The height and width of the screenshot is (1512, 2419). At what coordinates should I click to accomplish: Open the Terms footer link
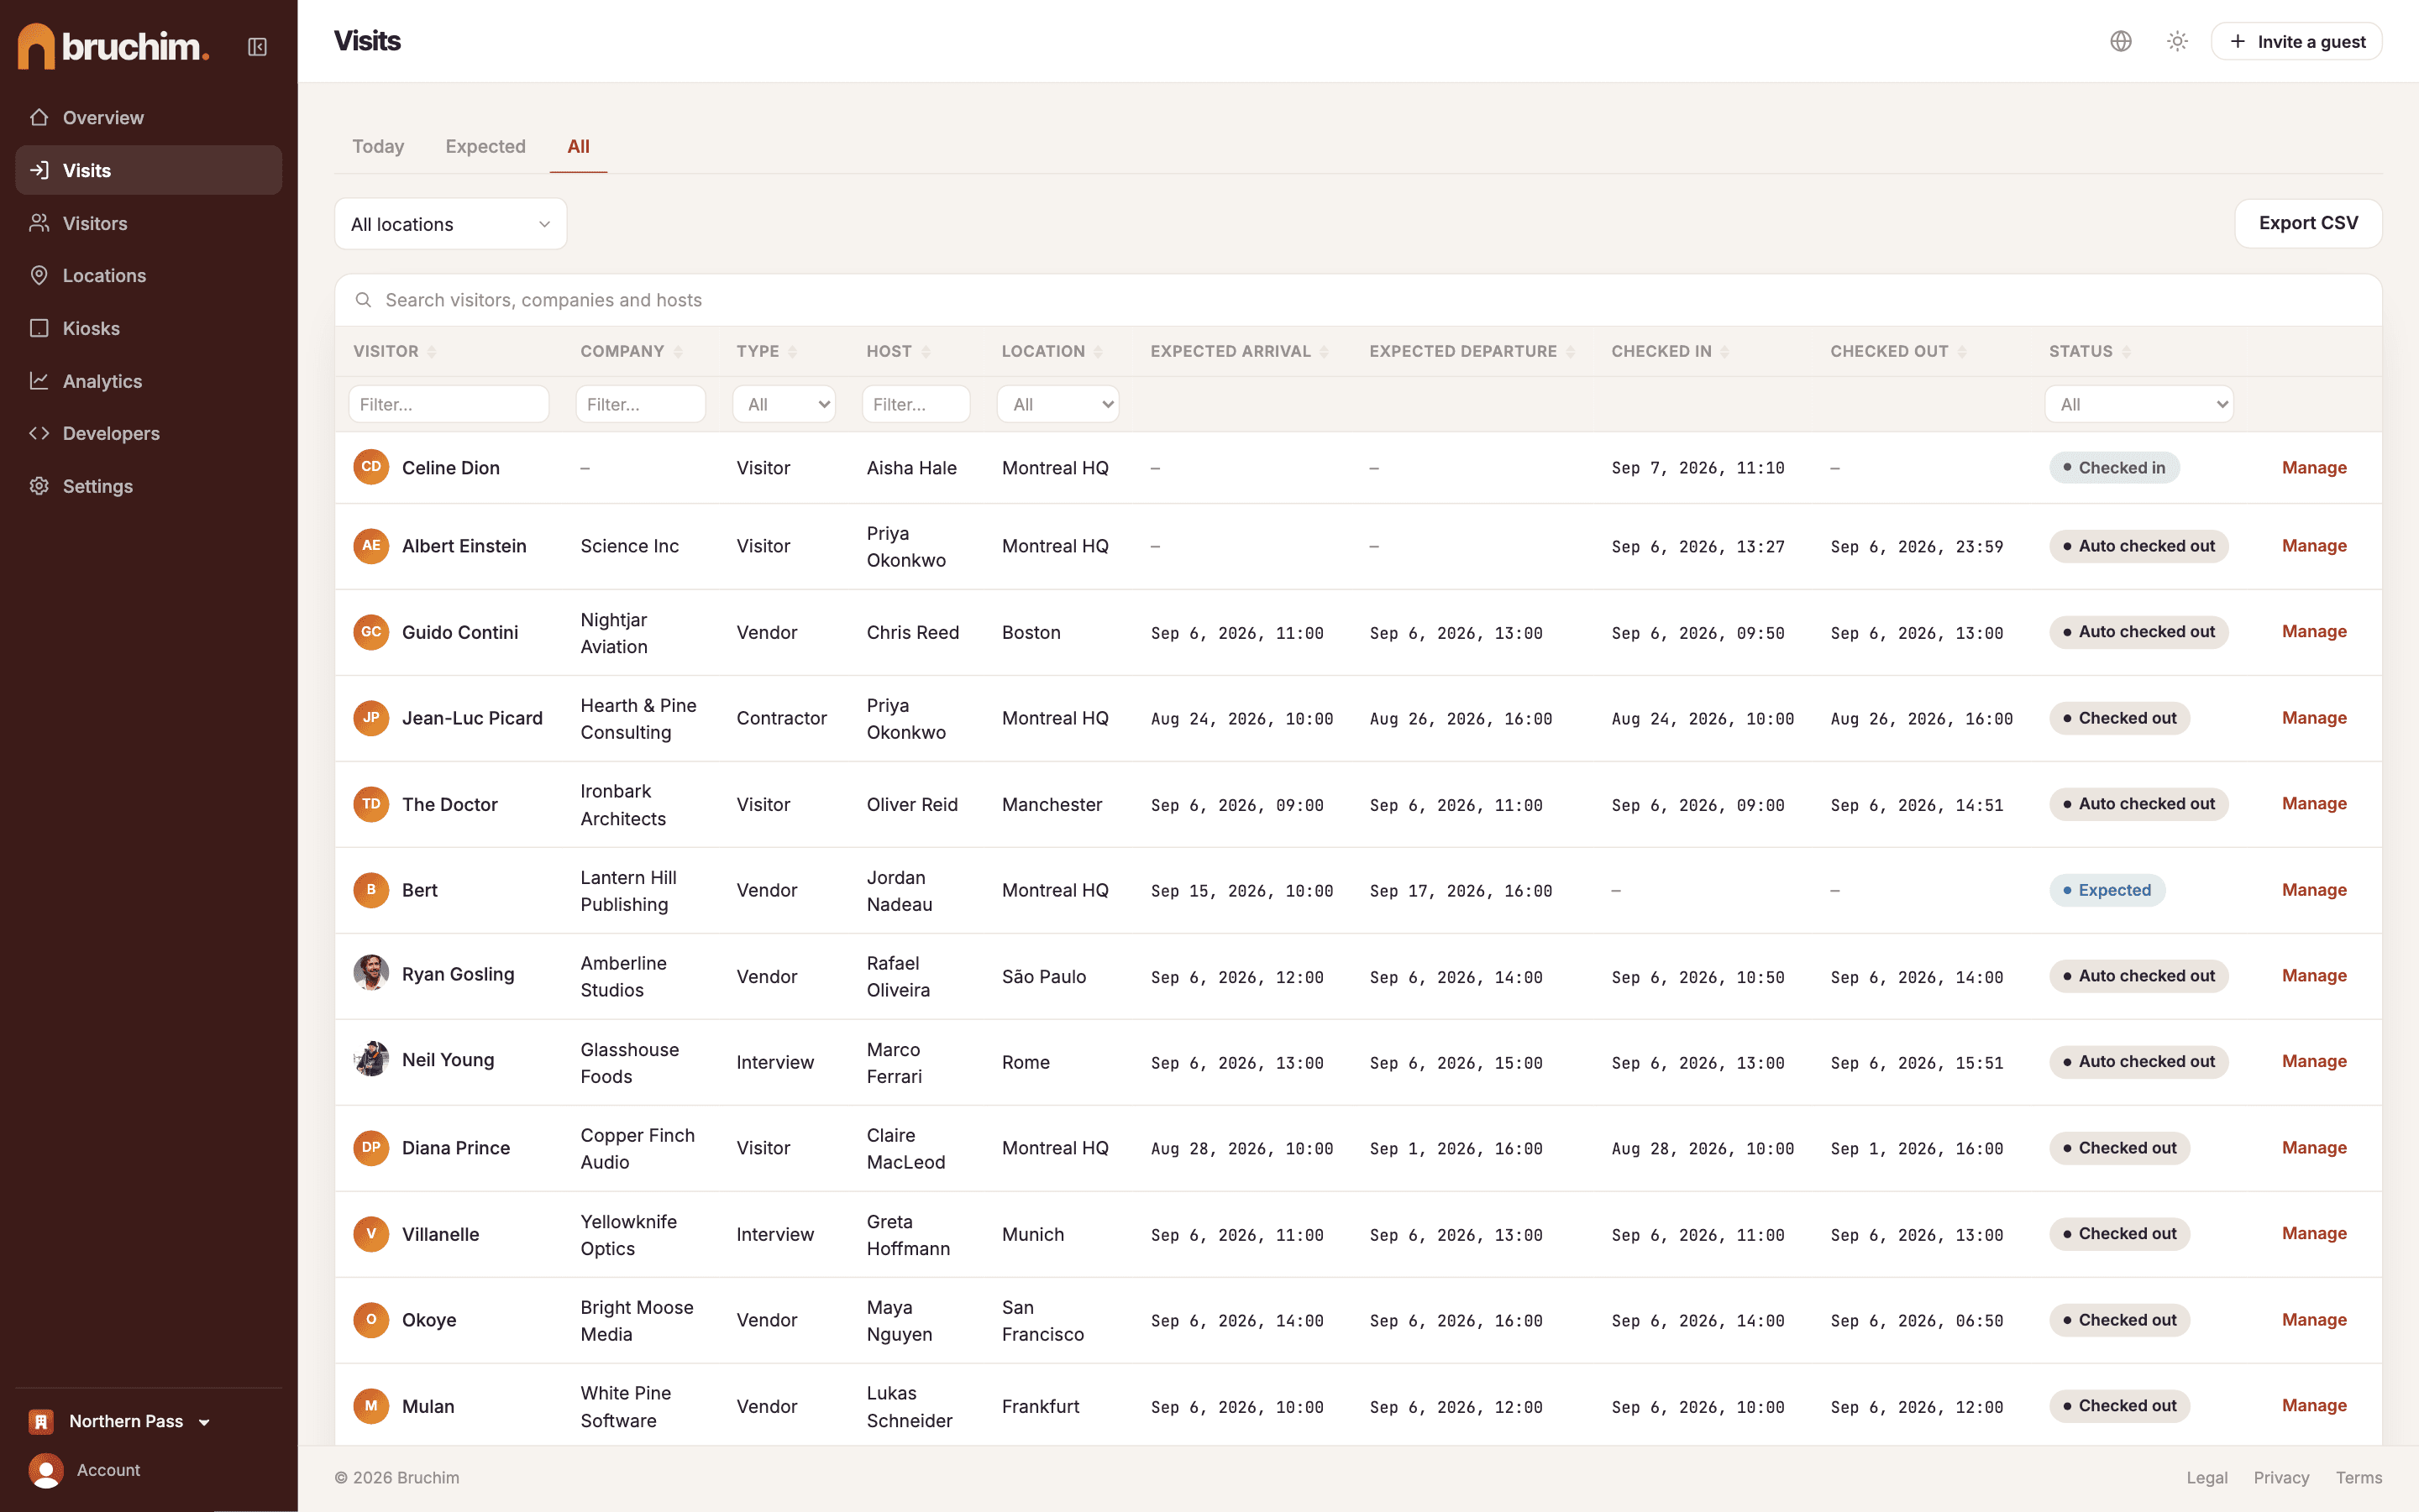point(2358,1477)
